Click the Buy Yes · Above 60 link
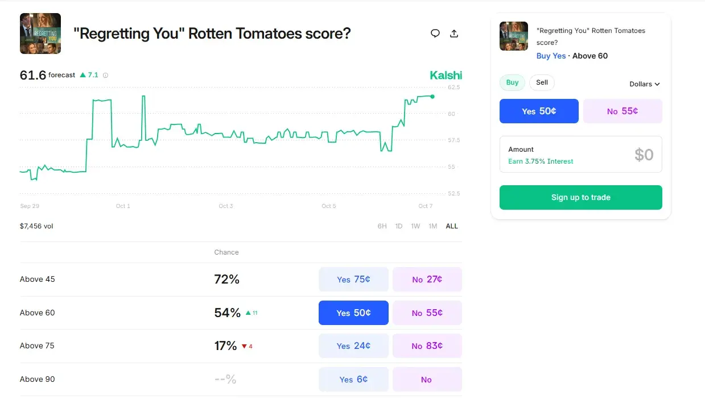Screen dimensions: 705x408 click(571, 56)
